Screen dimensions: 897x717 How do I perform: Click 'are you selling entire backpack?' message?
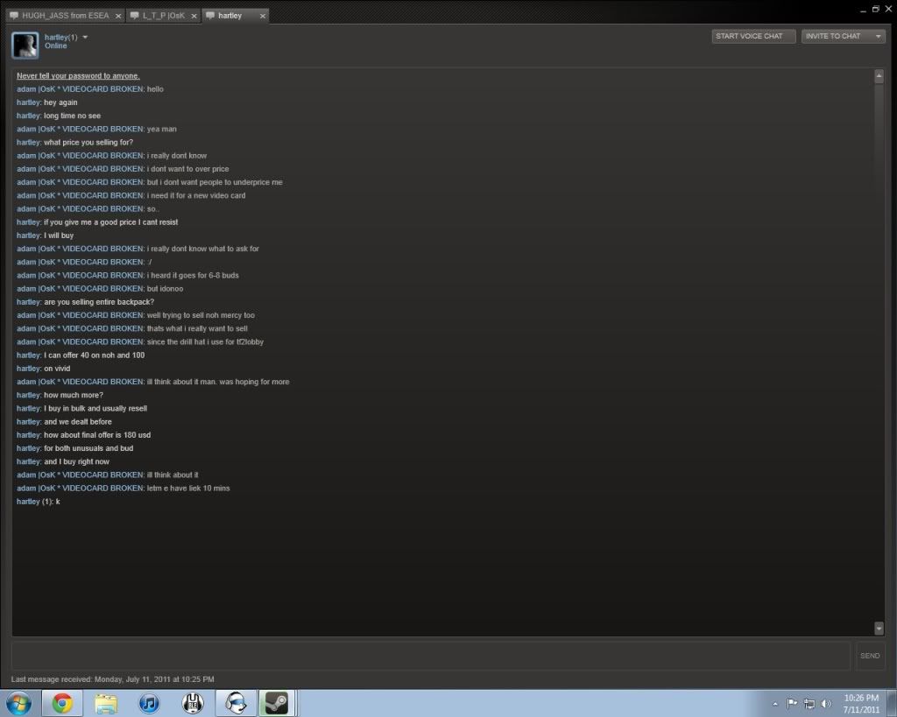point(99,302)
